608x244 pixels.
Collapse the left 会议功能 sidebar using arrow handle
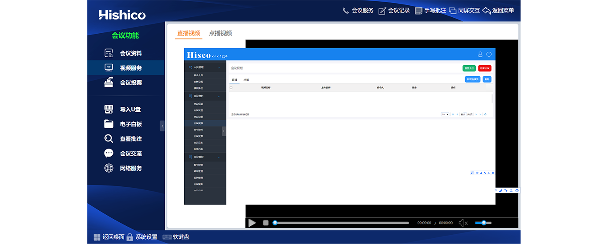(162, 126)
